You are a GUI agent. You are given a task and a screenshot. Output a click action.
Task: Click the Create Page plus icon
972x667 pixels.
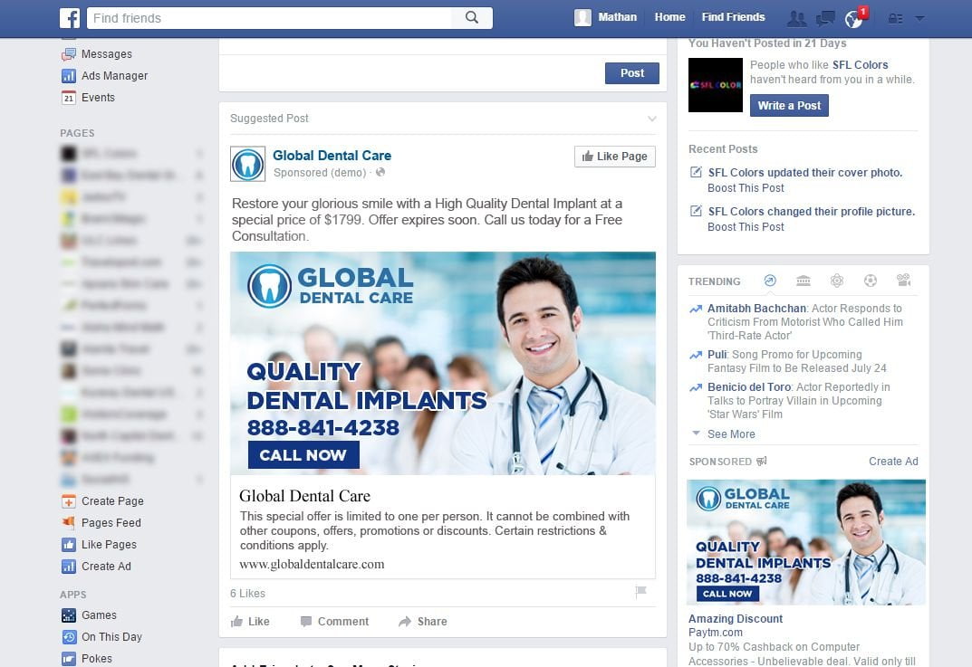click(68, 501)
